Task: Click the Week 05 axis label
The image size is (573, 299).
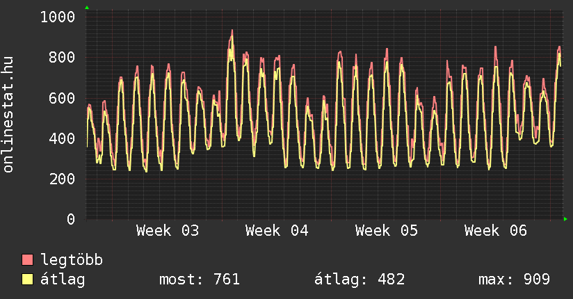Action: 386,231
